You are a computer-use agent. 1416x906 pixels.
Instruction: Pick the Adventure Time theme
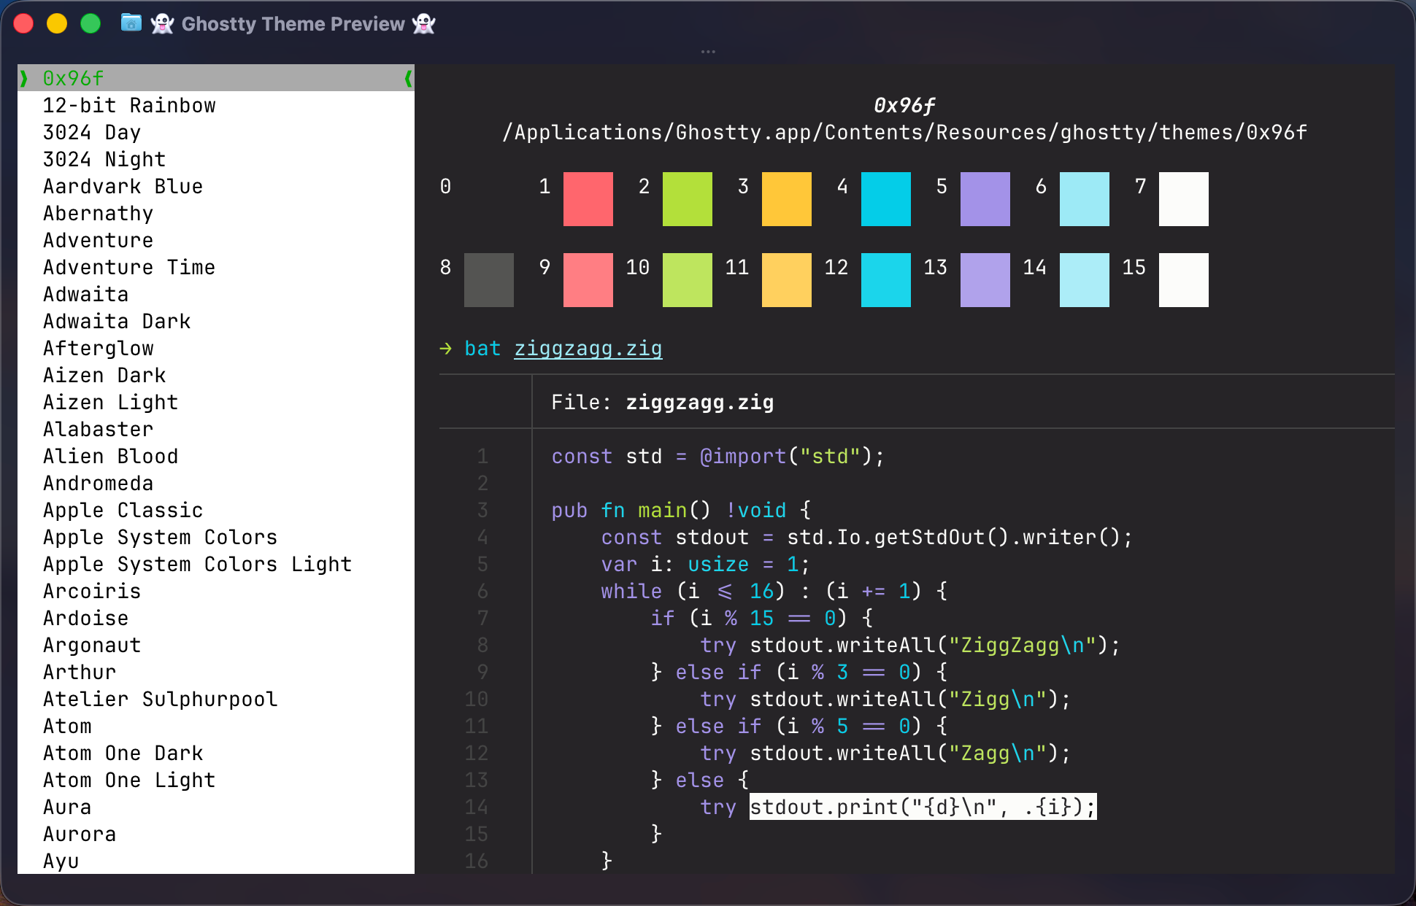pyautogui.click(x=216, y=267)
